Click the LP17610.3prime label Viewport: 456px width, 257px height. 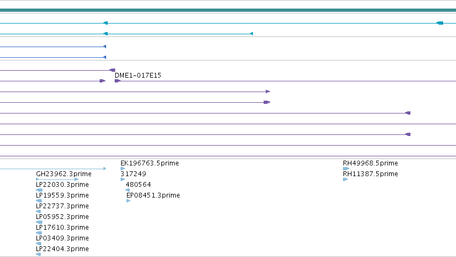click(62, 228)
